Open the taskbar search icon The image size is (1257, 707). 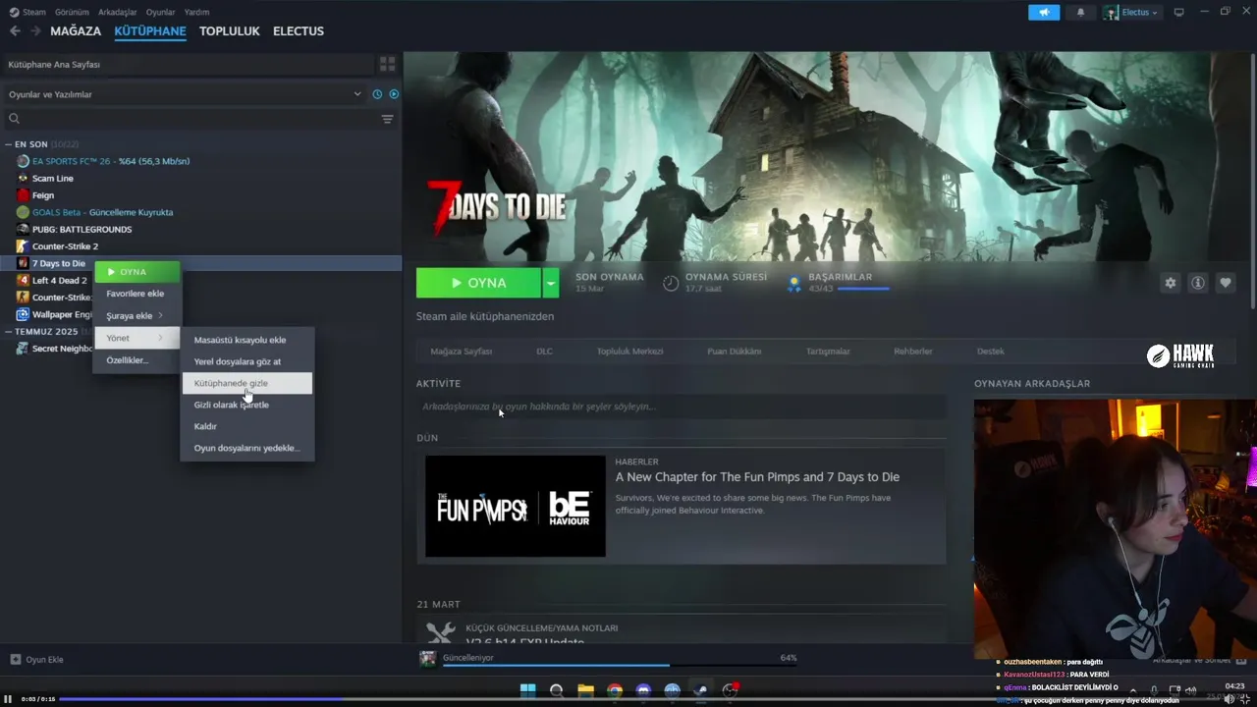pyautogui.click(x=557, y=690)
